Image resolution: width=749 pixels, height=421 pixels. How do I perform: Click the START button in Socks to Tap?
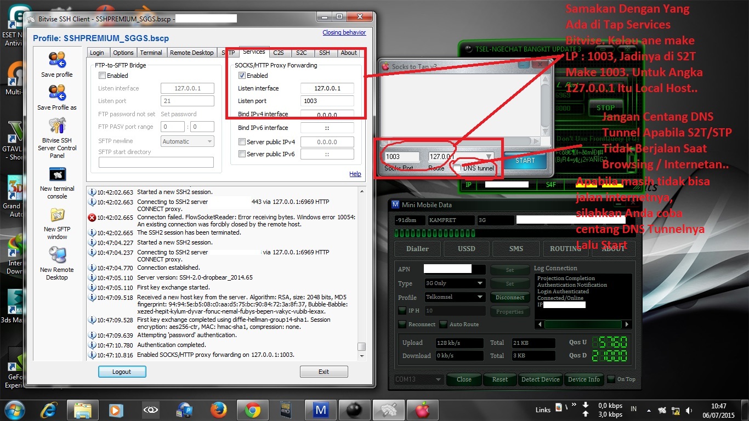pyautogui.click(x=525, y=161)
